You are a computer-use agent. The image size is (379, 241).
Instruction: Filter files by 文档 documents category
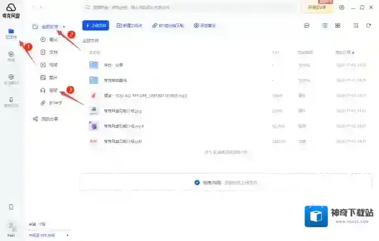[49, 52]
